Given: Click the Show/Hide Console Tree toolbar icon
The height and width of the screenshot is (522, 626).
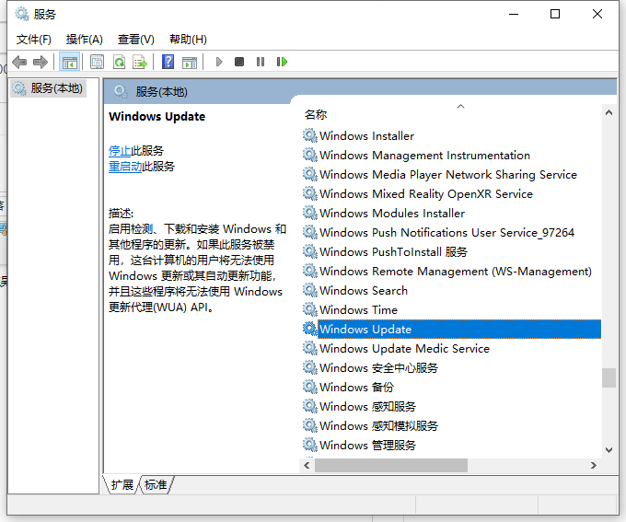Looking at the screenshot, I should click(69, 62).
